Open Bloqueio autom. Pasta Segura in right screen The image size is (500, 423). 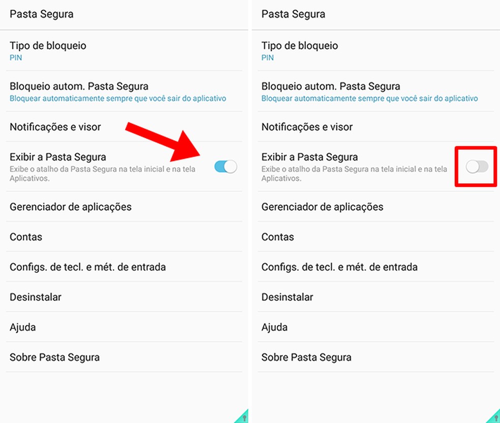pos(376,91)
